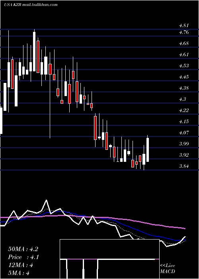Screen dimensions: 199x279
Task: Click the 4.15 price axis label
Action: (x=184, y=122)
